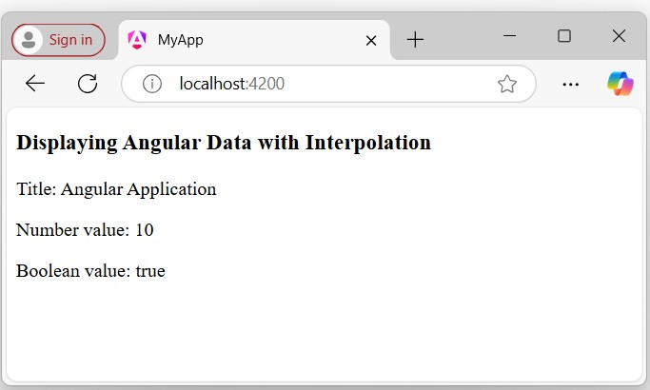650x390 pixels.
Task: Click the profile avatar icon
Action: click(30, 40)
